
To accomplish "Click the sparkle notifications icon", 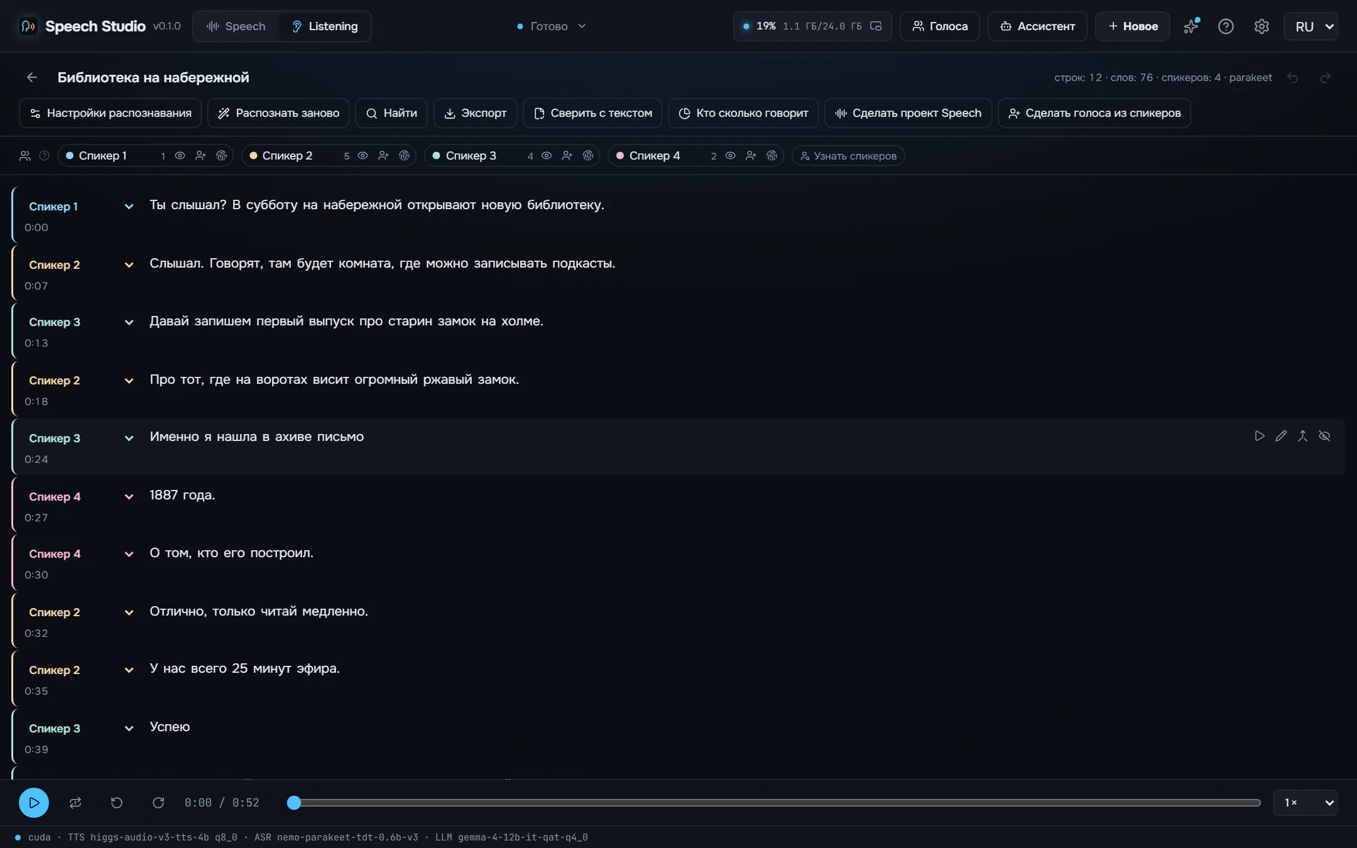I will (1191, 26).
